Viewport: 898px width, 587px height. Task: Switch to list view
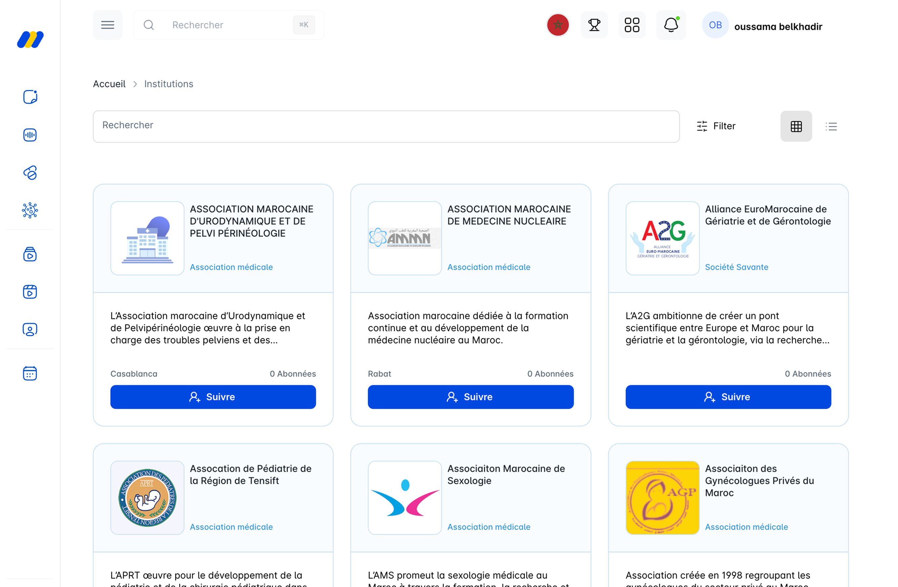tap(831, 126)
